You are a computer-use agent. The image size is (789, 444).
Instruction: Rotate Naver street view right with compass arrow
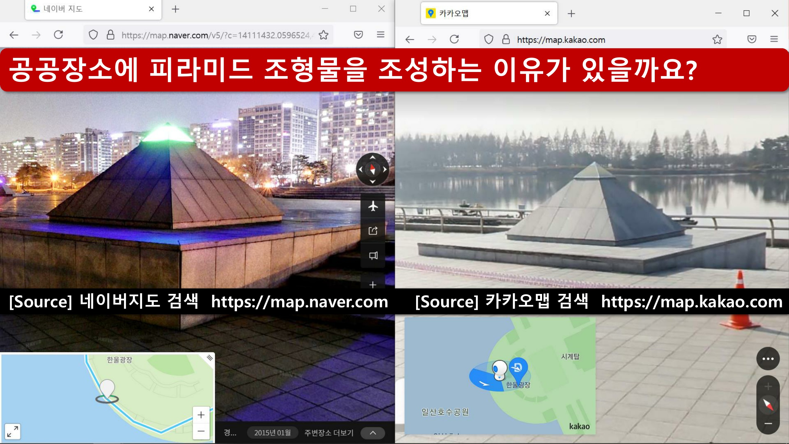(x=385, y=169)
